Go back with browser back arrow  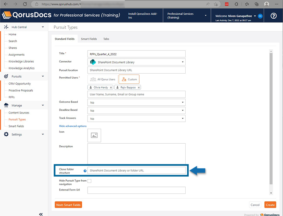click(6, 4)
